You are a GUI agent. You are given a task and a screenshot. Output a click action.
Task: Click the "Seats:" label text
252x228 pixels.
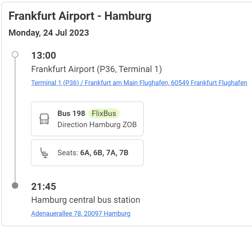68,153
